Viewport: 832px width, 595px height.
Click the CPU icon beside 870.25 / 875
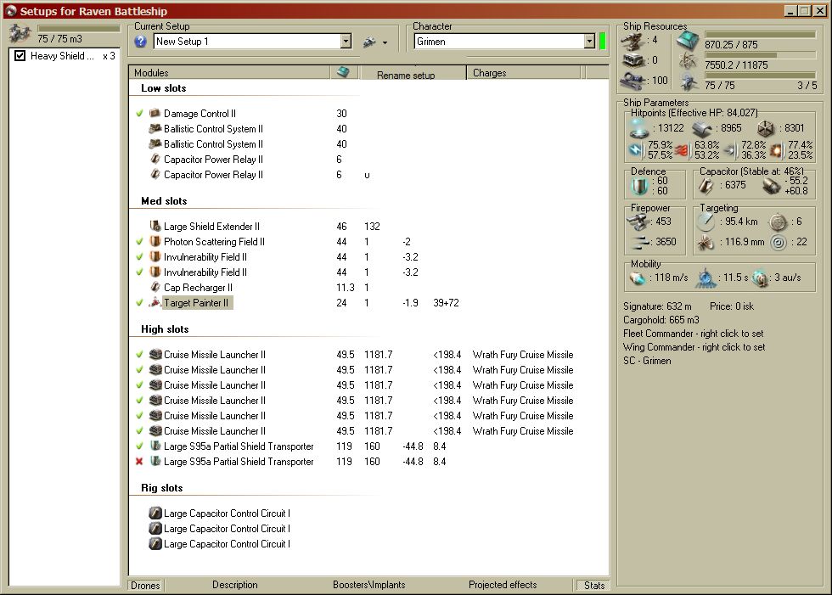tap(688, 41)
